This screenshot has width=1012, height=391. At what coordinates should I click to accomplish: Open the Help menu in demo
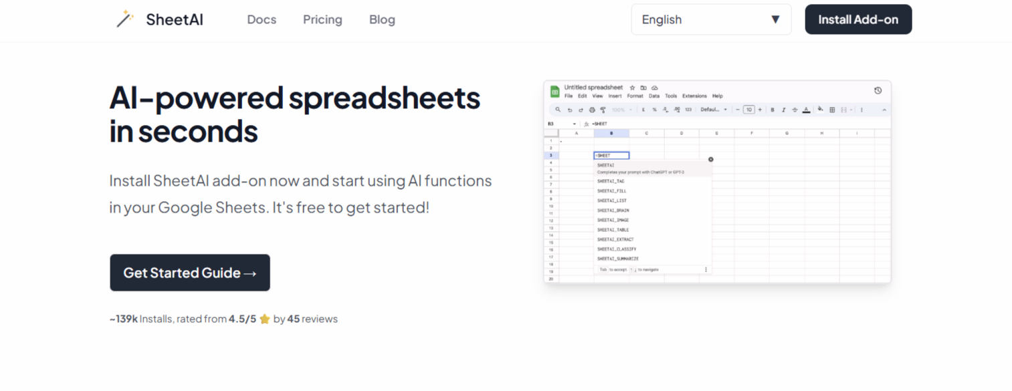(x=718, y=96)
